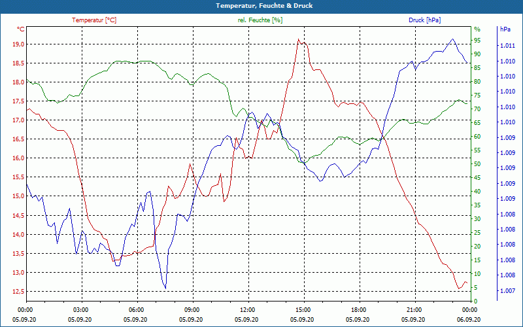Select the blue 'Druck [hPa]' legend label
This screenshot has width=523, height=327.
coord(424,20)
